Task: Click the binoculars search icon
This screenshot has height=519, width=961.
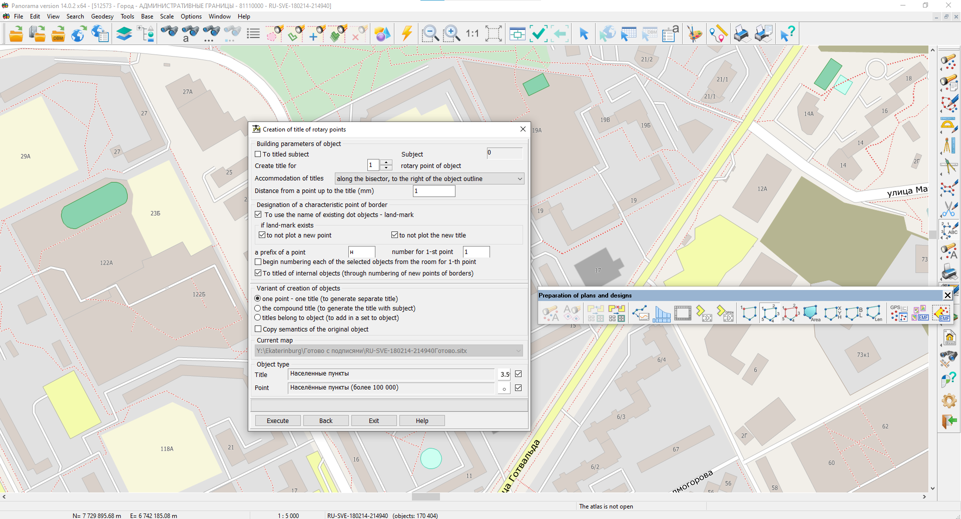Action: pyautogui.click(x=169, y=33)
